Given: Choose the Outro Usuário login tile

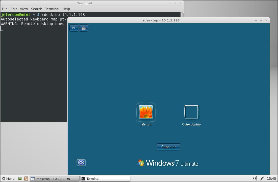Looking at the screenshot, I should tap(191, 112).
